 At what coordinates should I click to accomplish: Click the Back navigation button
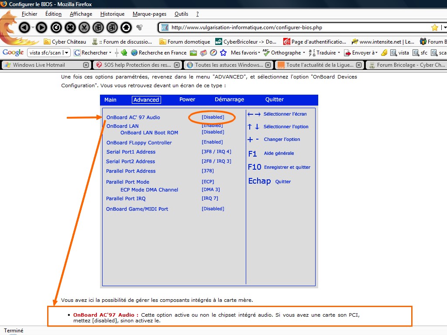(x=24, y=28)
